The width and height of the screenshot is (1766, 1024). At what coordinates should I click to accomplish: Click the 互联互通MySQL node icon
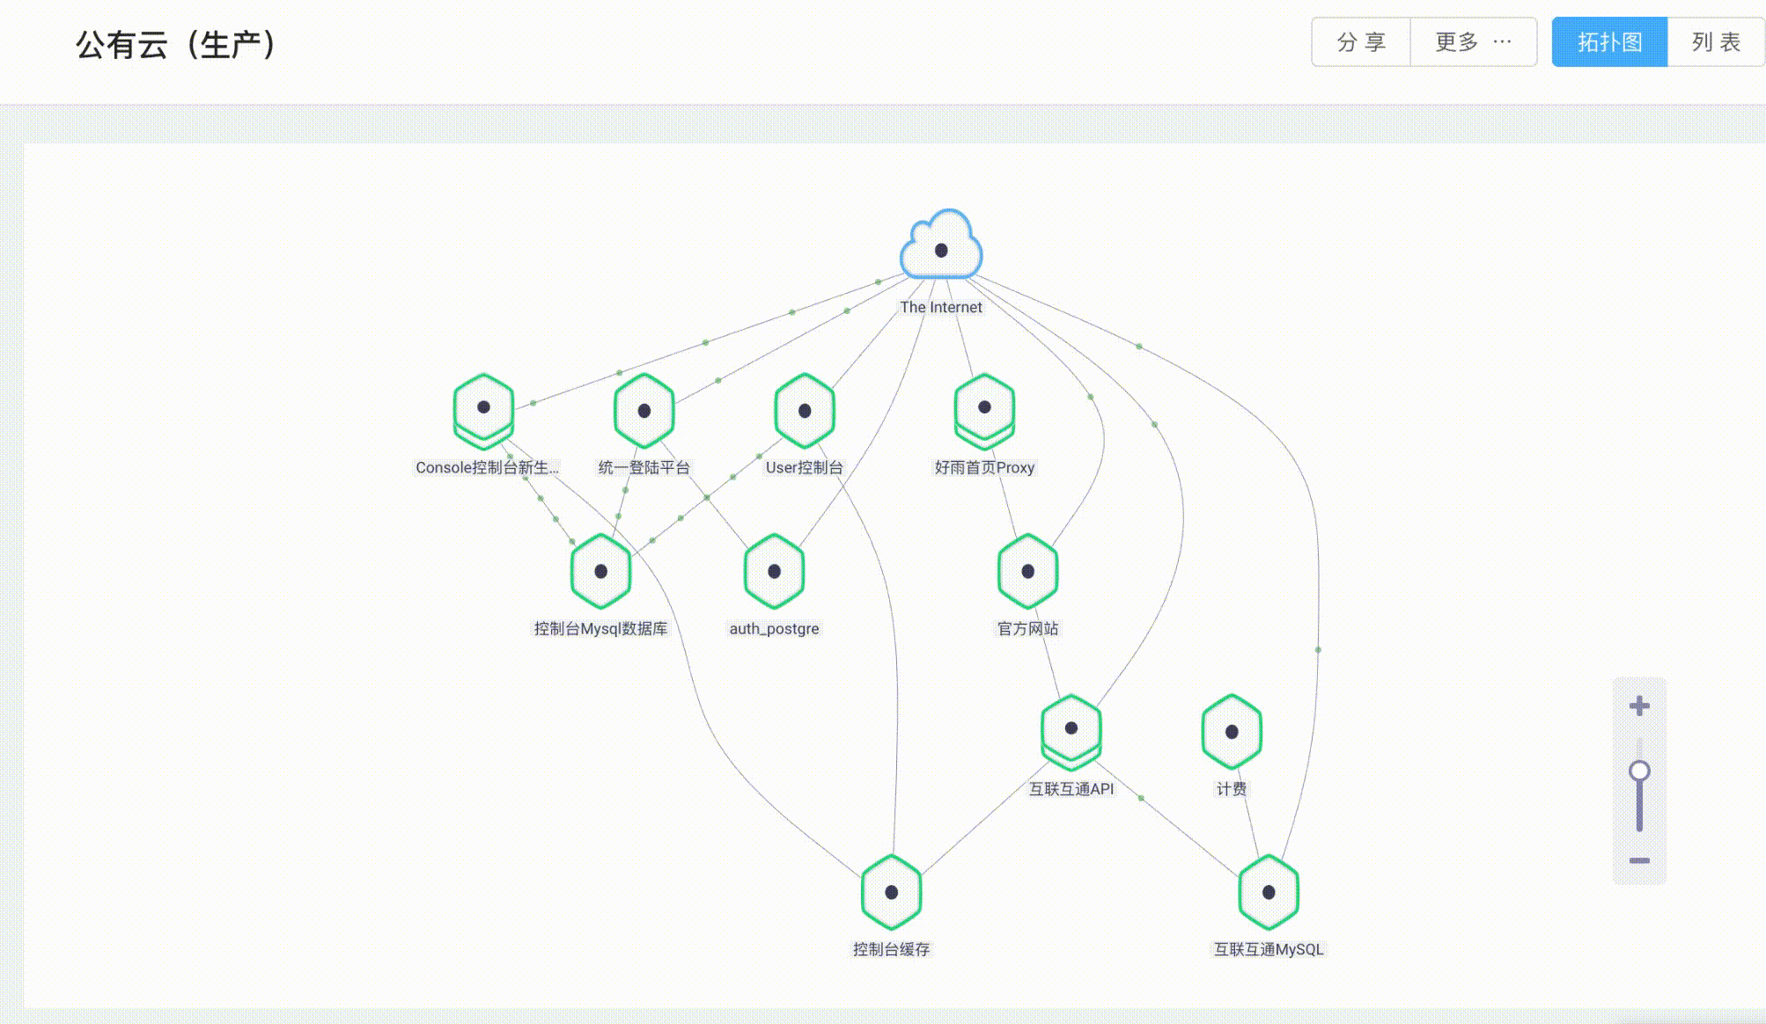coord(1268,892)
